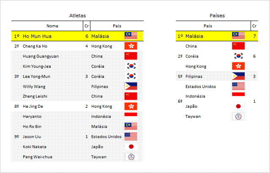Screen dimensions: 270x173
Task: Click Estados Unidos flag in Países table
Action: (x=238, y=86)
